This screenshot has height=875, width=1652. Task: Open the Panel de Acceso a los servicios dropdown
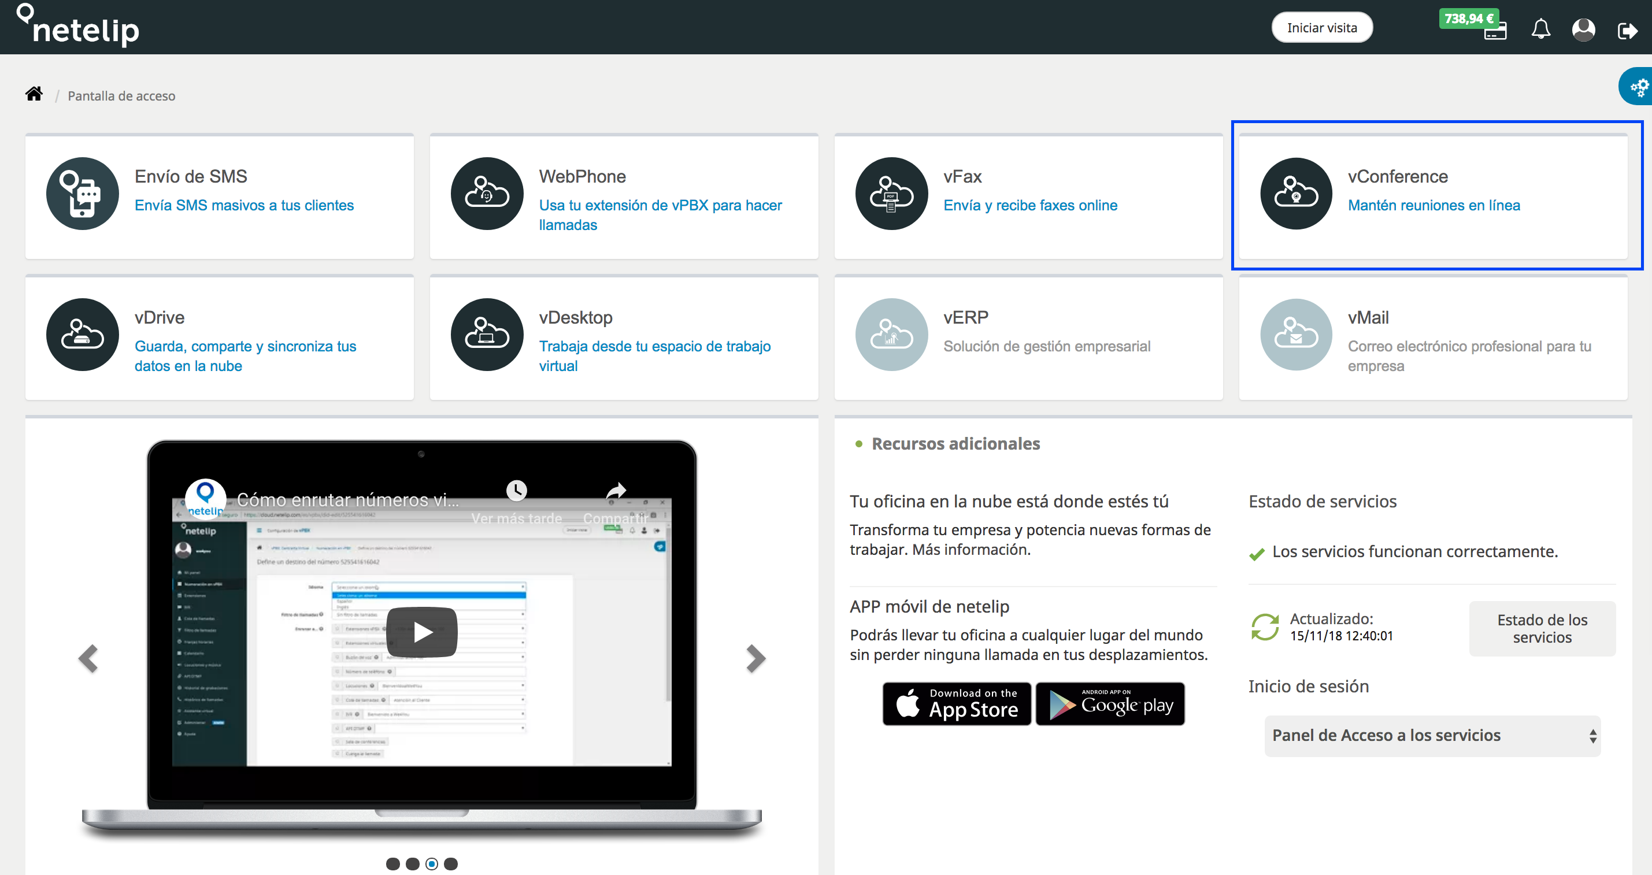[1432, 735]
